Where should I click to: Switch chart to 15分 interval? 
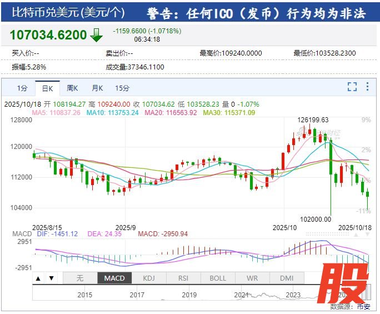(122, 88)
